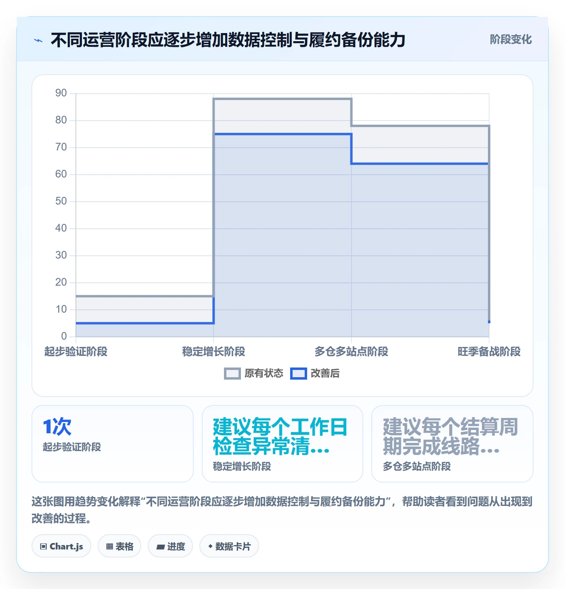The image size is (565, 589).
Task: Click the chart title 不同运营阶段应逐步增加数据控制
Action: (x=228, y=40)
